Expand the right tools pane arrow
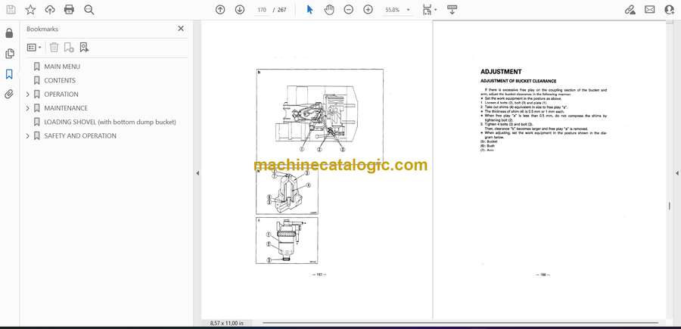 tap(676, 173)
